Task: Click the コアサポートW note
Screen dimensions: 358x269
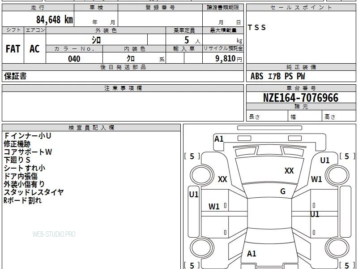Action: [x=28, y=152]
